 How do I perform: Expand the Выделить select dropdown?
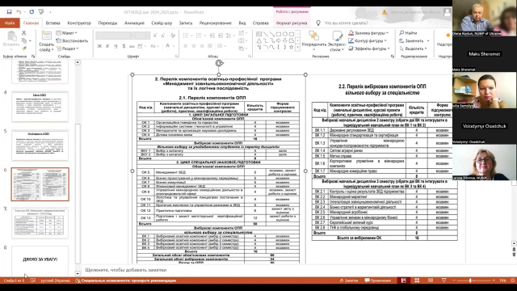tap(414, 48)
